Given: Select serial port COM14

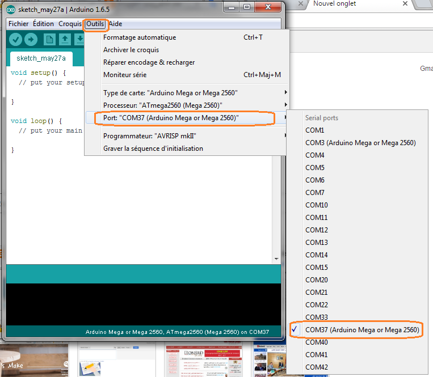Looking at the screenshot, I should [x=358, y=255].
